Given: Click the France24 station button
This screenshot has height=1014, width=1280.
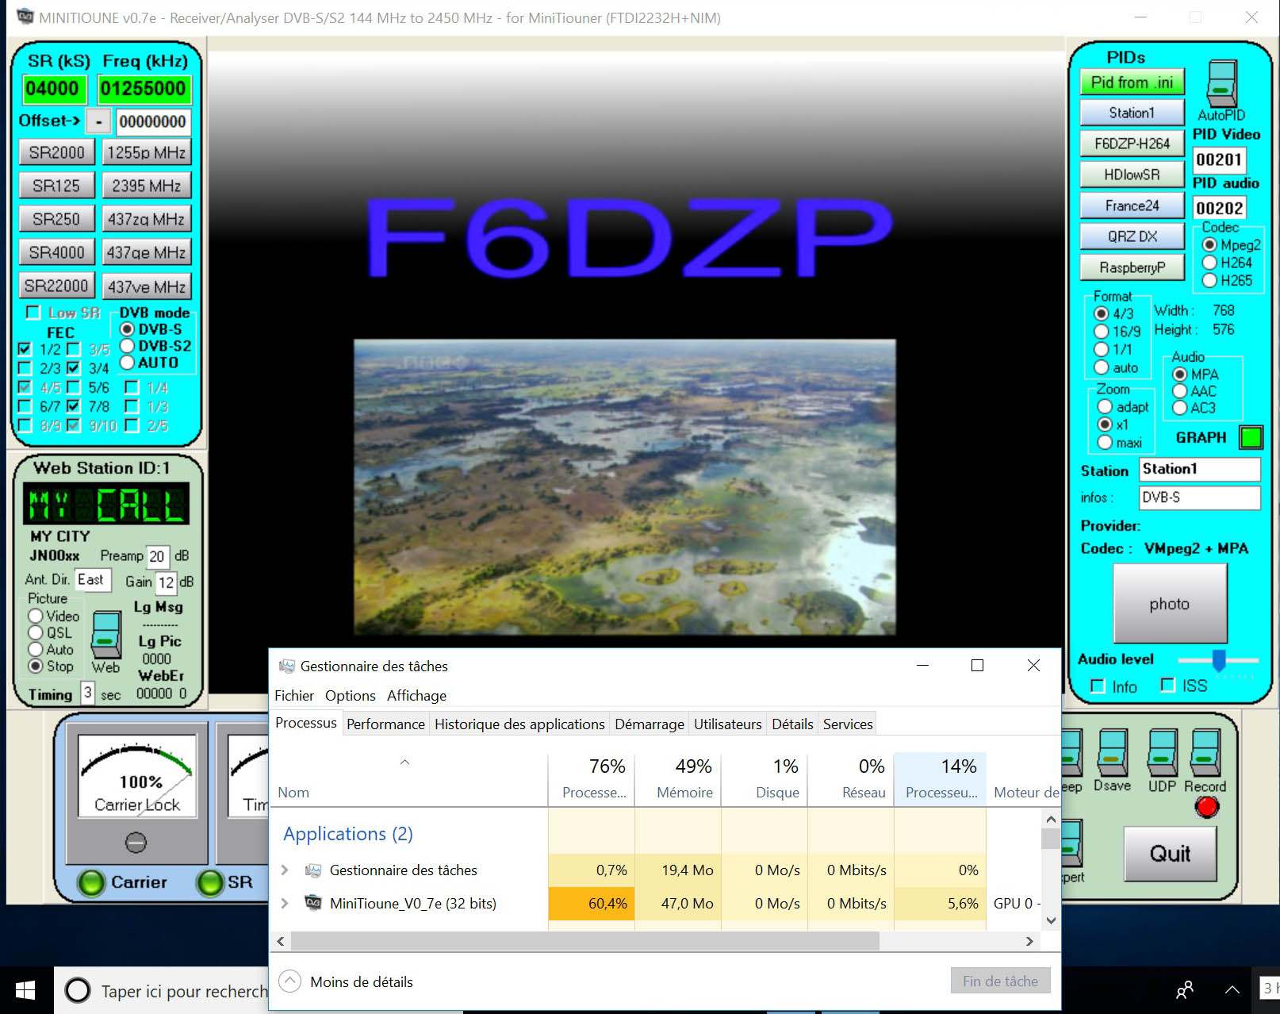Looking at the screenshot, I should pyautogui.click(x=1132, y=205).
